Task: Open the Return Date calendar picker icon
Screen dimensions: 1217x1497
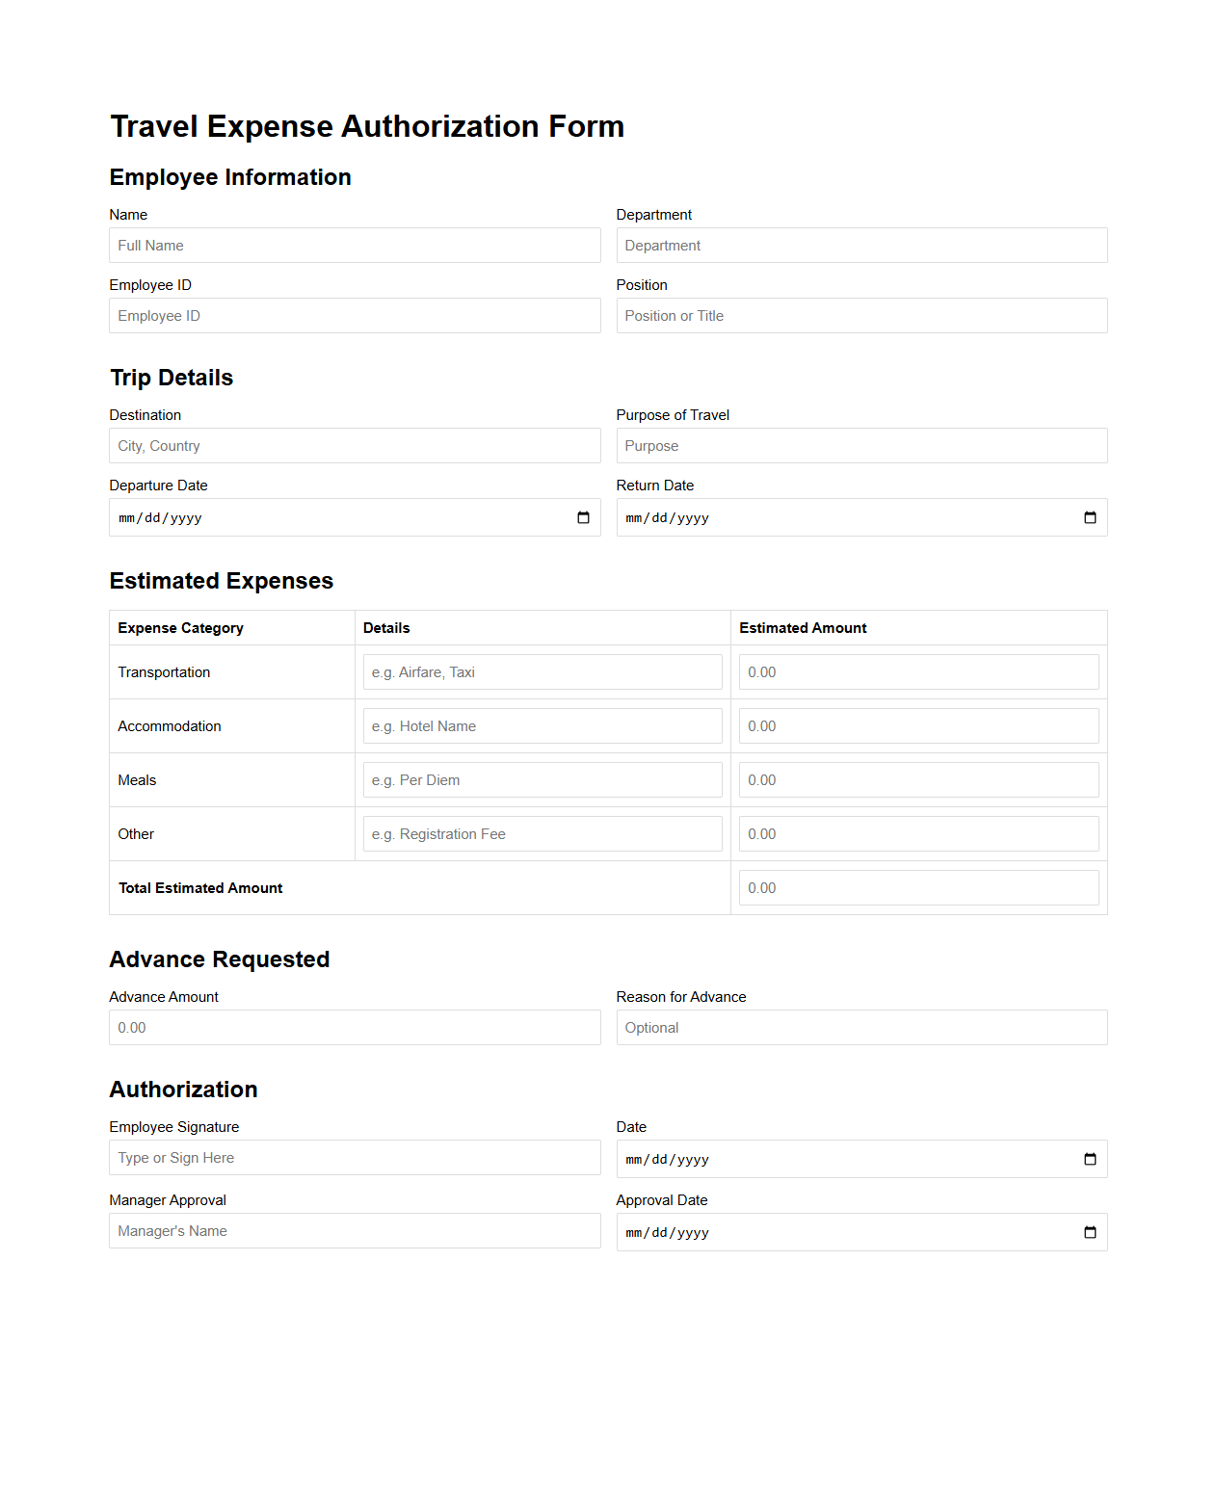Action: [x=1090, y=518]
